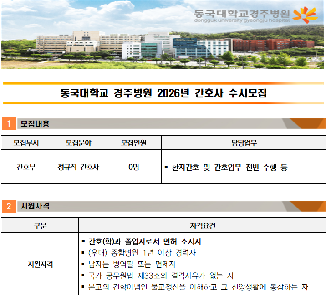The image size is (326, 300).
Task: Select the 0명 cell
Action: click(134, 167)
